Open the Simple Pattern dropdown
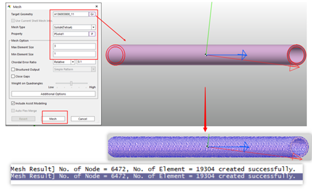This screenshot has height=189, width=312. tap(93, 69)
